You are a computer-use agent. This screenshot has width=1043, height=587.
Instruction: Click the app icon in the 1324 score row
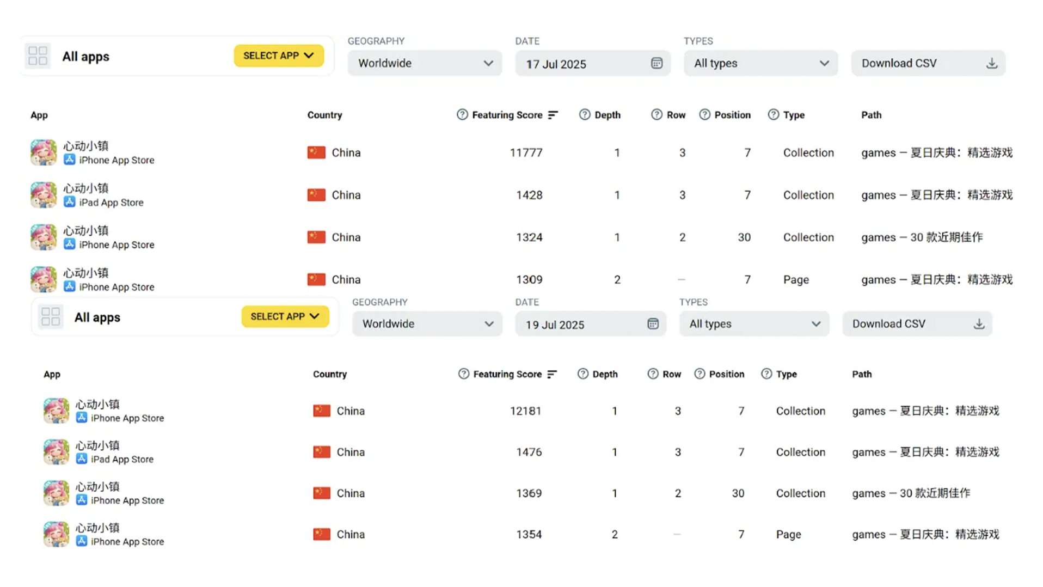pos(44,237)
